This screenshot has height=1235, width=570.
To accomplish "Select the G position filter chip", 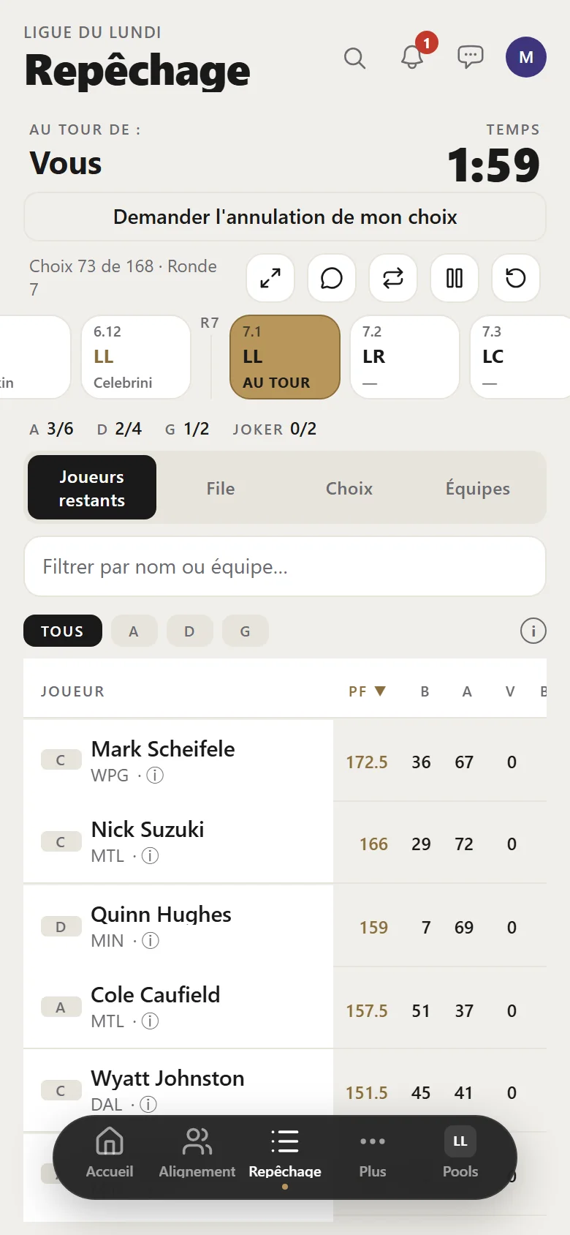I will (245, 631).
